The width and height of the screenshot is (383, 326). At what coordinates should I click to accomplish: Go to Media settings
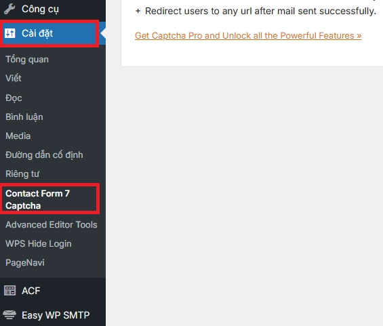point(18,136)
